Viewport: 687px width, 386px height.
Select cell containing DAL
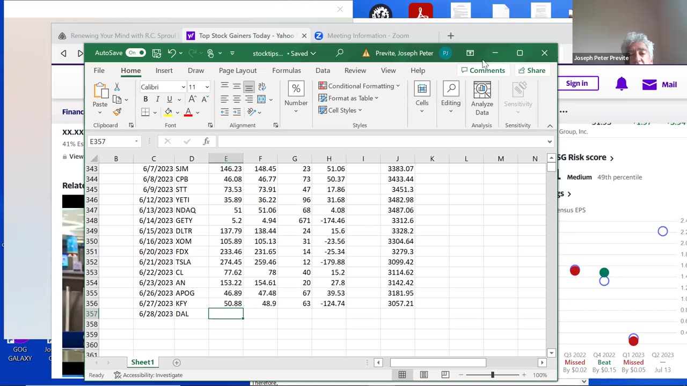click(191, 314)
